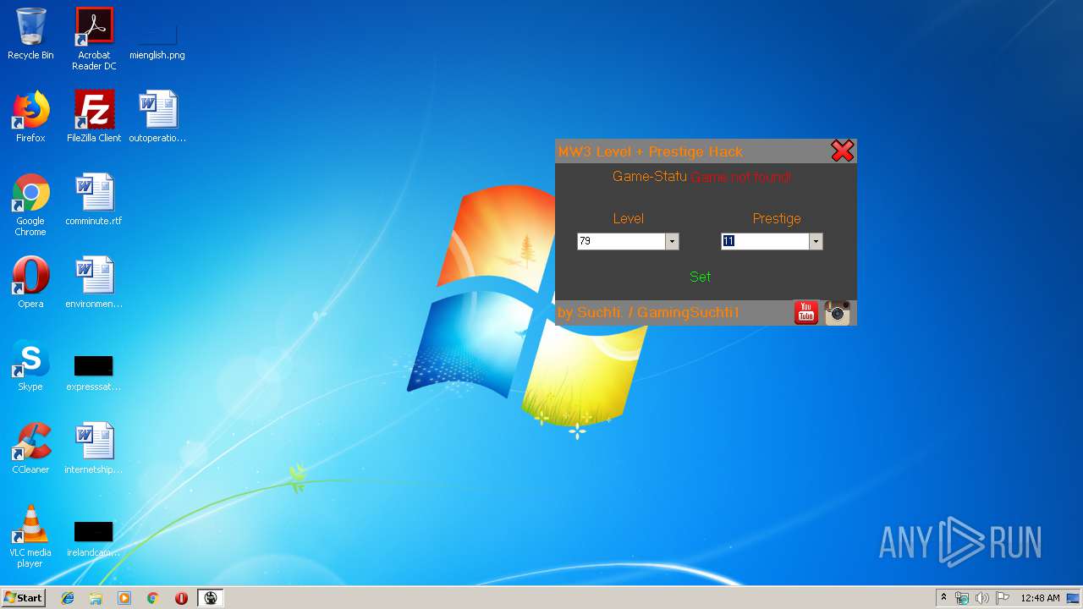This screenshot has width=1083, height=609.
Task: Close the MW3 Level + Prestige Hack window
Action: (x=843, y=151)
